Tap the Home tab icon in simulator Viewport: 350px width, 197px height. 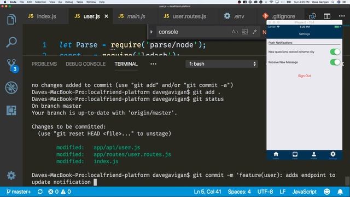(x=276, y=155)
